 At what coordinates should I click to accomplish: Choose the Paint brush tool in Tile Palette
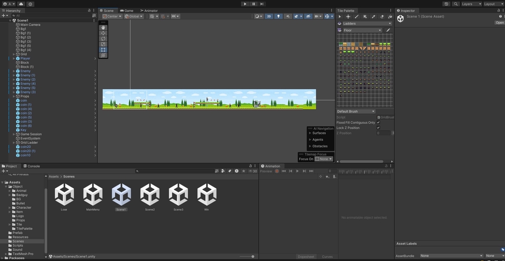point(357,17)
